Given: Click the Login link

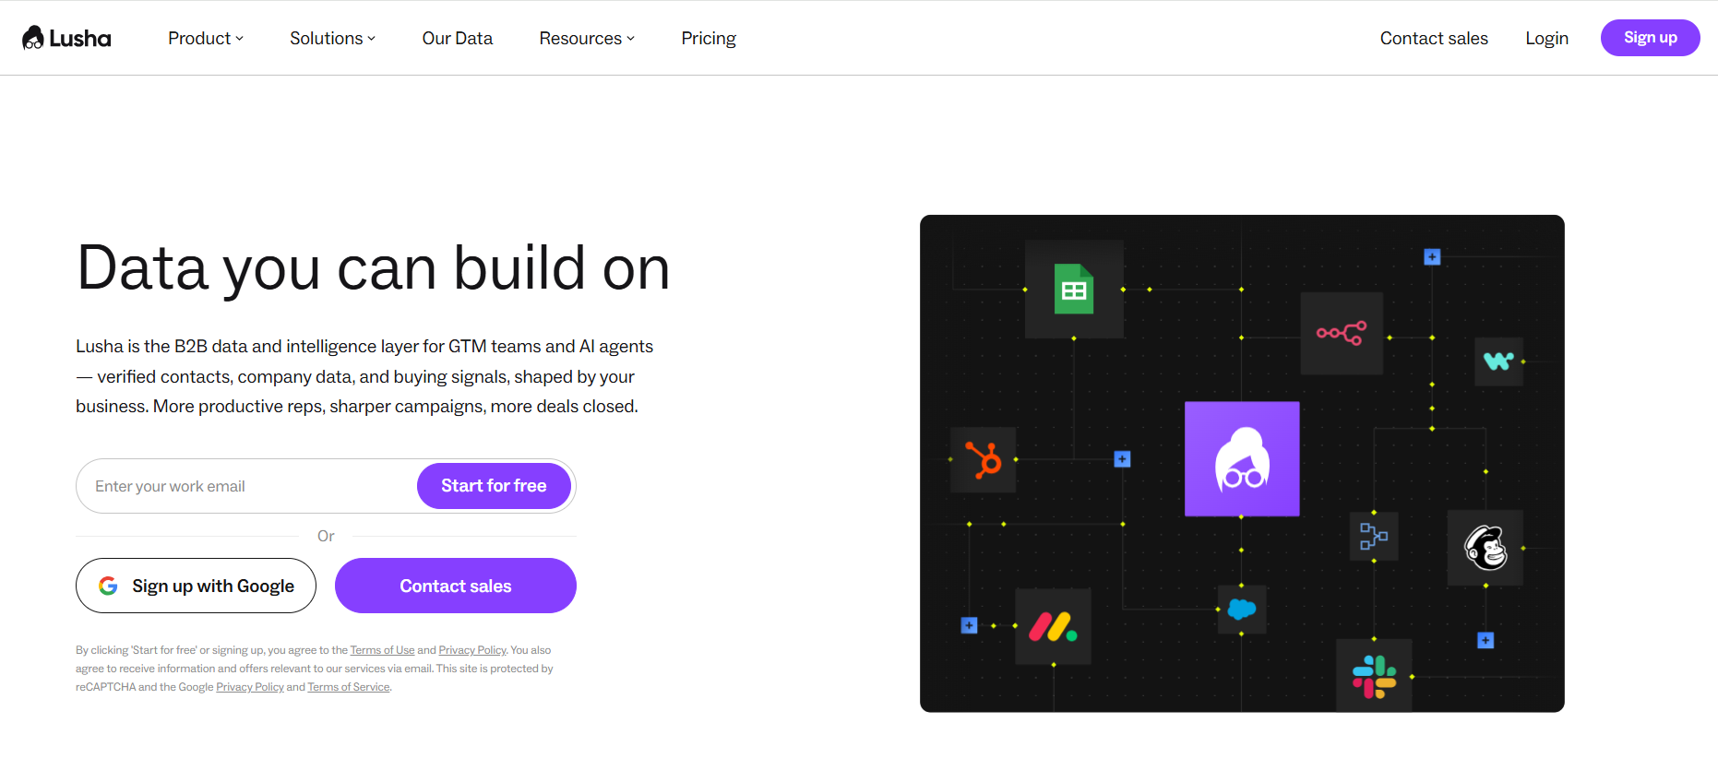Looking at the screenshot, I should [1546, 38].
